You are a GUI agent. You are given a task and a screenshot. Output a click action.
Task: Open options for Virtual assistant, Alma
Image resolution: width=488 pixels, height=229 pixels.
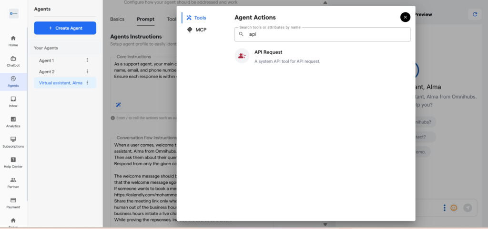87,83
